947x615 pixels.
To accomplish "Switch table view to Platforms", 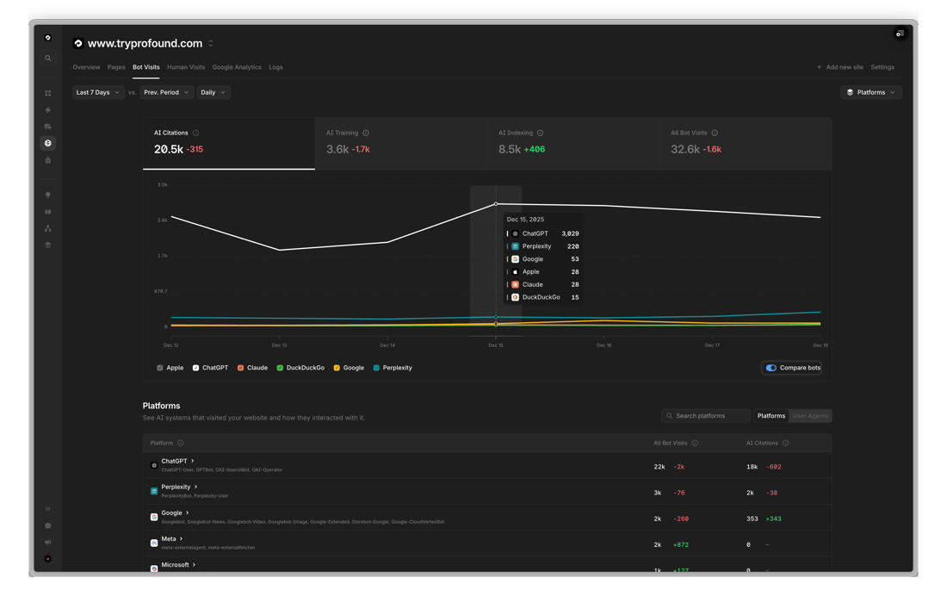I will click(x=771, y=416).
